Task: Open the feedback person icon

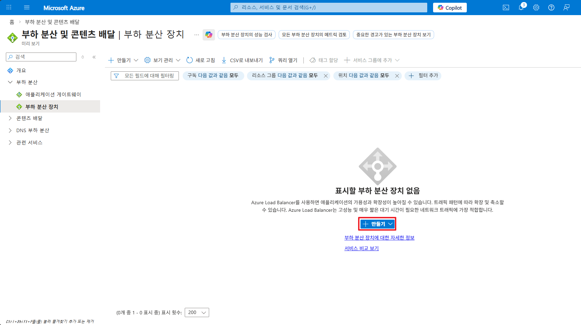Action: 567,8
